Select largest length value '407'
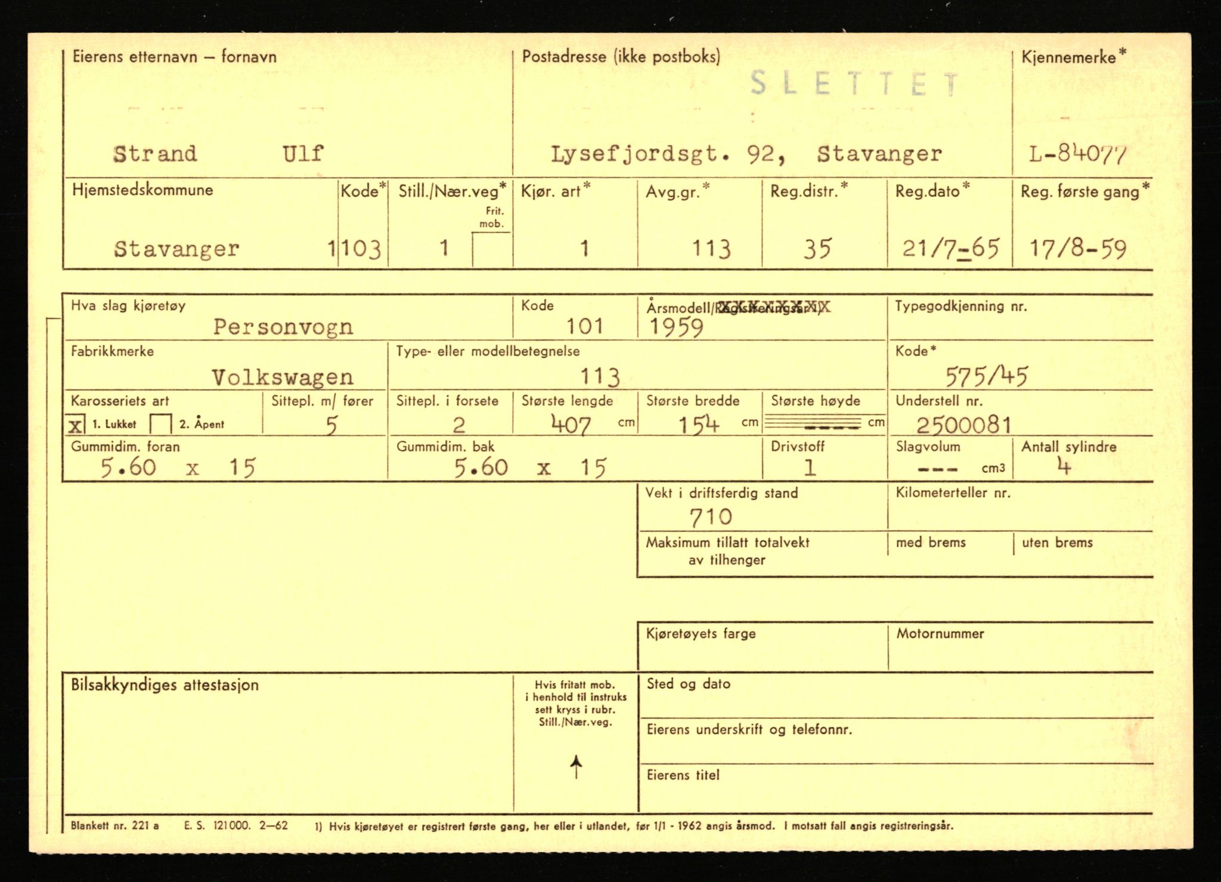The height and width of the screenshot is (882, 1221). click(x=571, y=425)
